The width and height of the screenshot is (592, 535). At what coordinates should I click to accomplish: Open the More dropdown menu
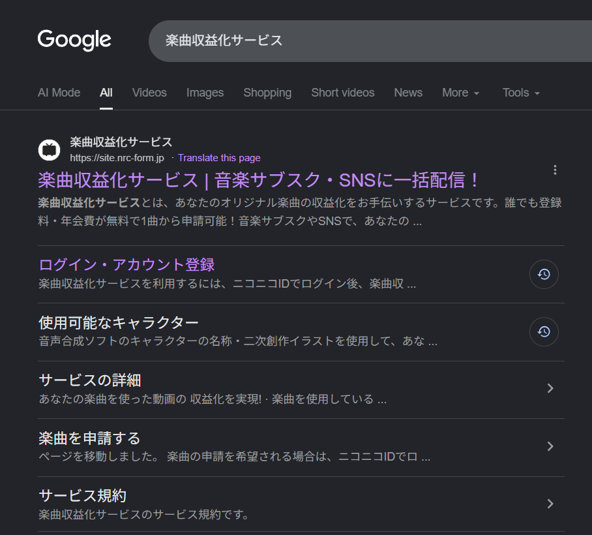tap(460, 93)
